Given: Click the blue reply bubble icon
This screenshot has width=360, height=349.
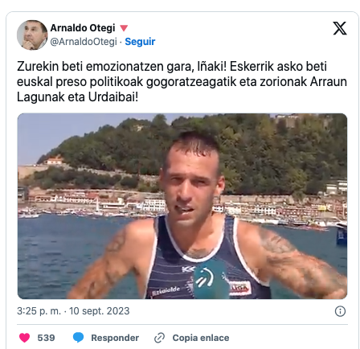Looking at the screenshot, I should pos(78,338).
